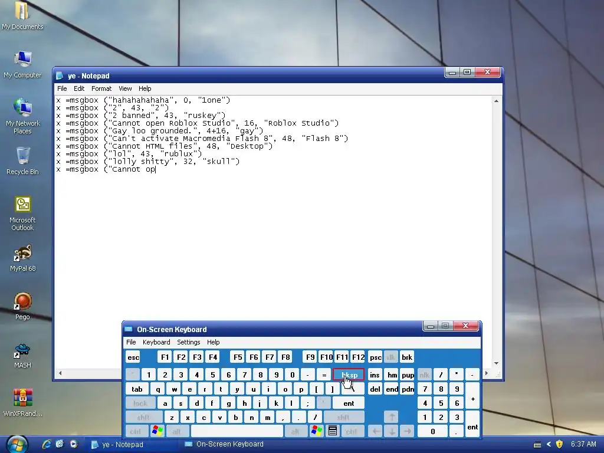The image size is (604, 453).
Task: Click the application menu key on keyboard
Action: click(333, 431)
